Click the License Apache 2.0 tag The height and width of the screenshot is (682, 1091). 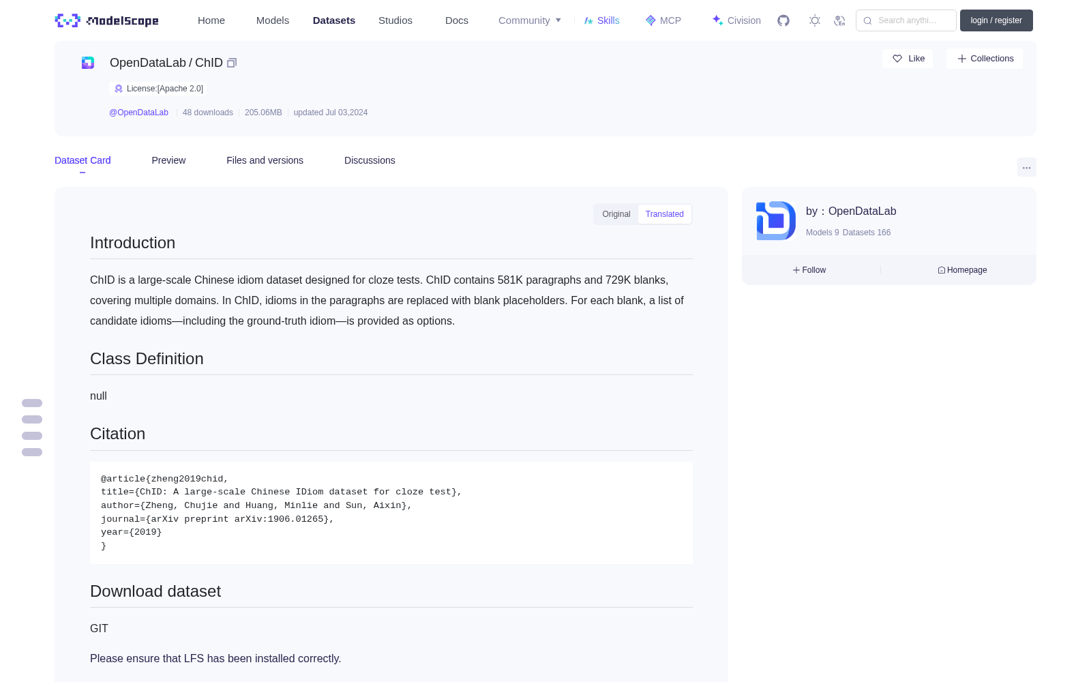(x=159, y=89)
